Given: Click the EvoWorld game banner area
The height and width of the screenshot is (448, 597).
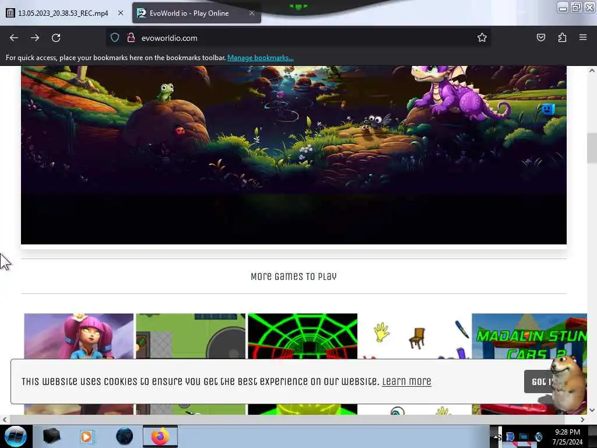Looking at the screenshot, I should point(294,155).
